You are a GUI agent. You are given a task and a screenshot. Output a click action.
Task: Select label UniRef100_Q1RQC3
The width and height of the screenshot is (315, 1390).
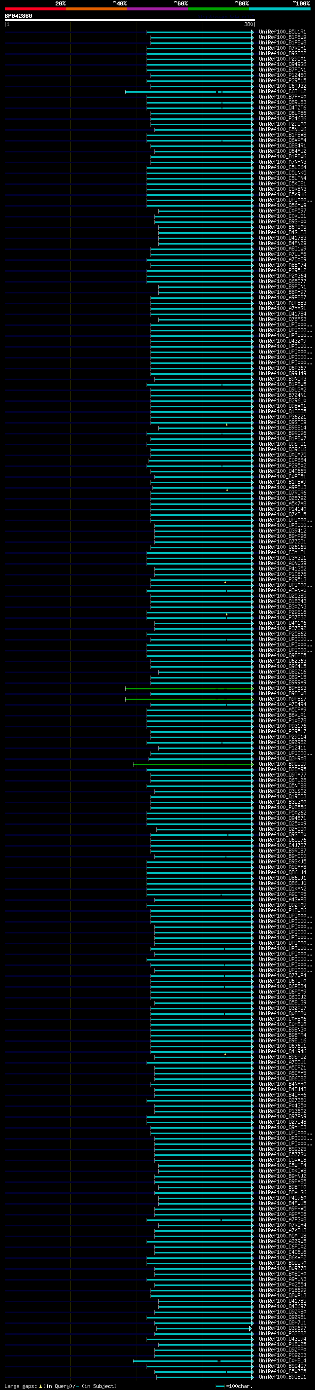click(x=282, y=796)
